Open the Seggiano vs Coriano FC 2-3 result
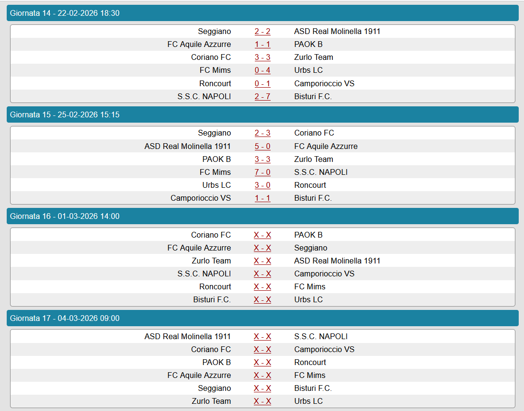 pyautogui.click(x=262, y=133)
